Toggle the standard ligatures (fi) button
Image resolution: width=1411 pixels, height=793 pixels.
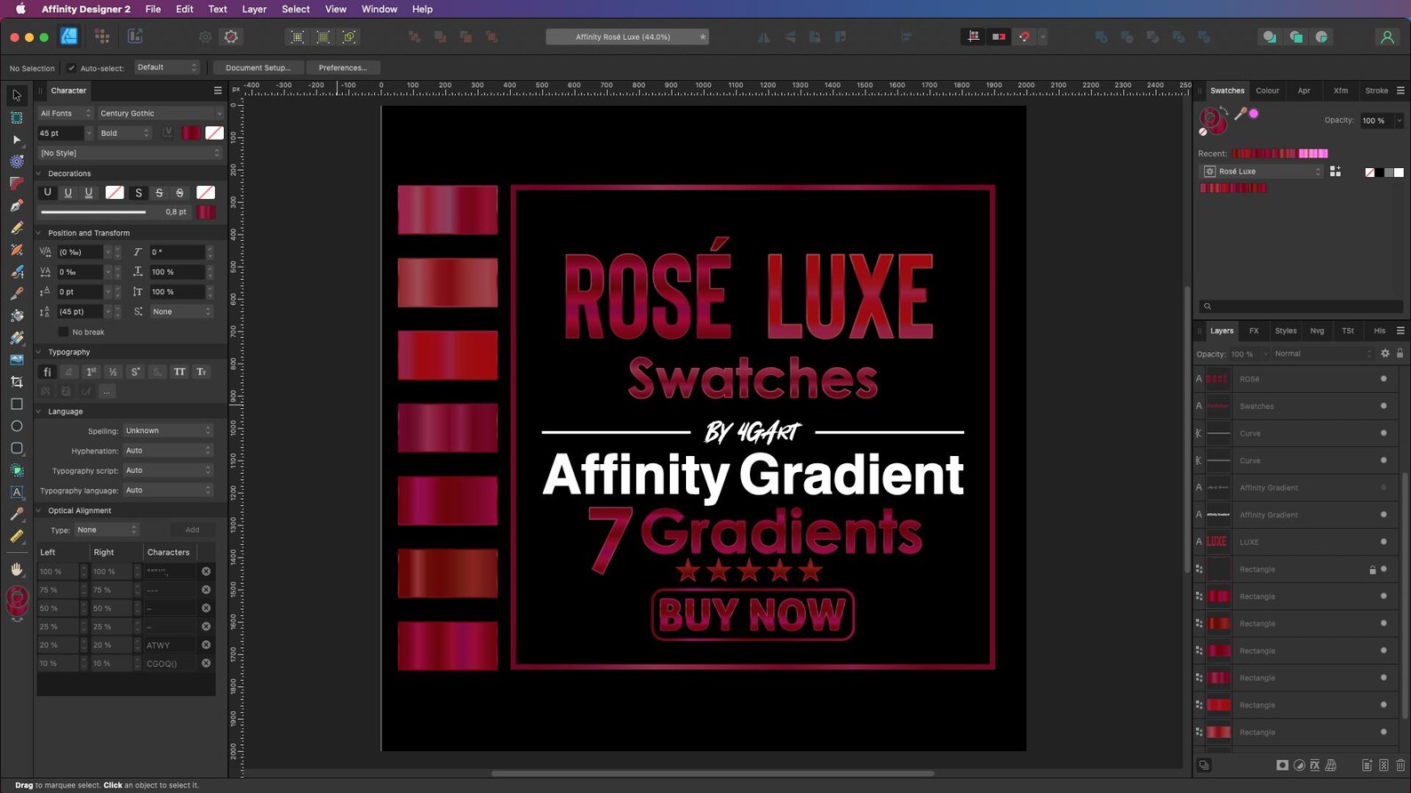(47, 372)
